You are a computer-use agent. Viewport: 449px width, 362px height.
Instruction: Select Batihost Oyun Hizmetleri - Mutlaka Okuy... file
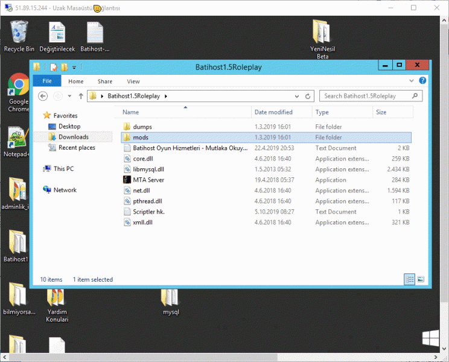tap(266, 148)
